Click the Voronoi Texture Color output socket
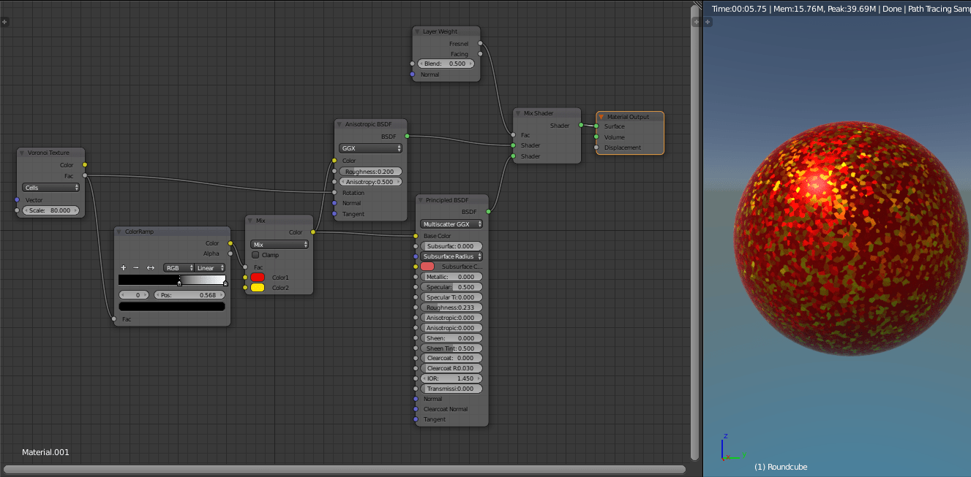 point(85,165)
